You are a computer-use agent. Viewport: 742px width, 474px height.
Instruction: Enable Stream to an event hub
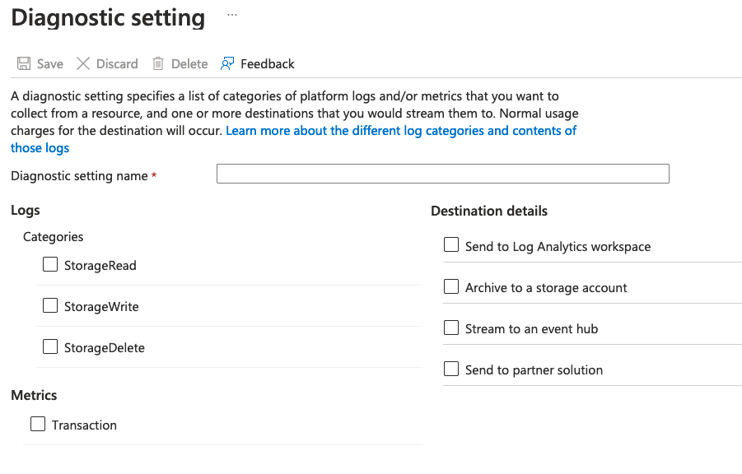[x=450, y=327]
